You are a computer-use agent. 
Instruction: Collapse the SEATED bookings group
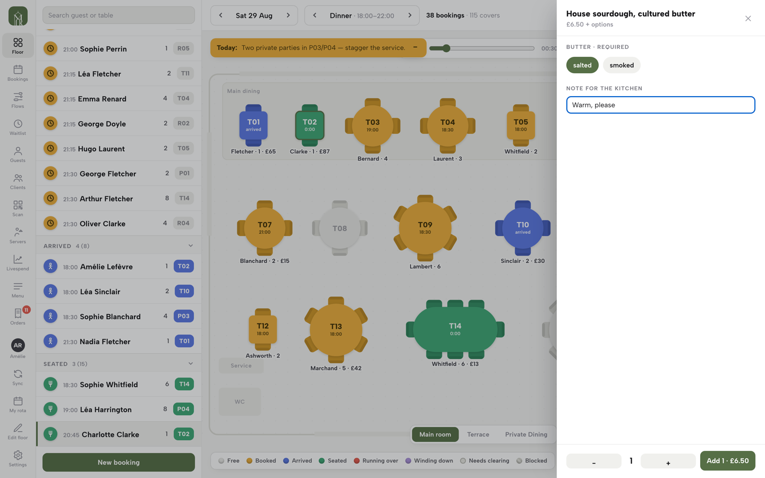(x=191, y=364)
